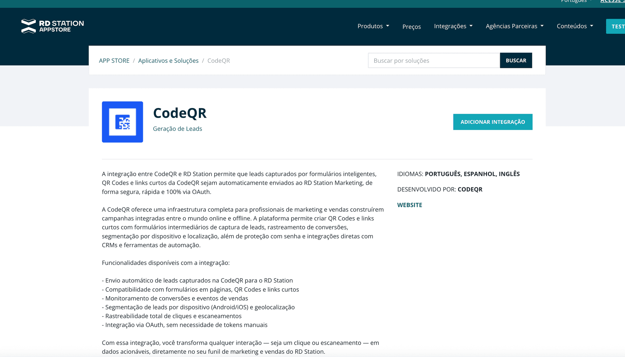Open the Produtos dropdown caret
This screenshot has height=357, width=625.
(387, 26)
